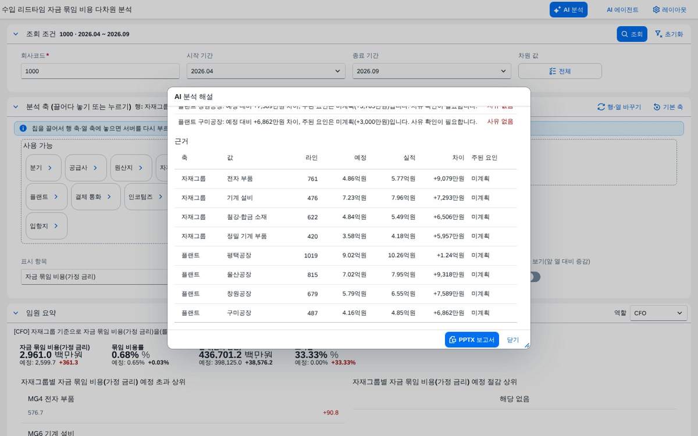The image size is (698, 436).
Task: Close the AI 분석 해설 dialog with 닫기
Action: point(512,339)
